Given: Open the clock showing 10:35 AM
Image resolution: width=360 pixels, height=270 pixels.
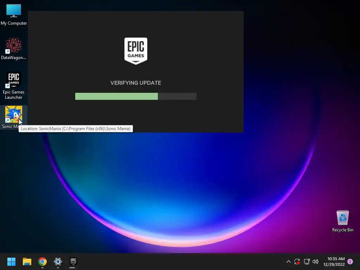Looking at the screenshot, I should point(334,262).
